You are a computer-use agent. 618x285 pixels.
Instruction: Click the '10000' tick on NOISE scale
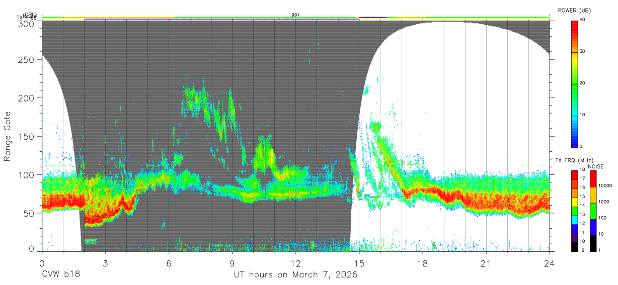(x=605, y=186)
